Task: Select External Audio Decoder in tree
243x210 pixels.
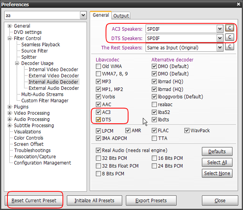Action: [x=54, y=88]
